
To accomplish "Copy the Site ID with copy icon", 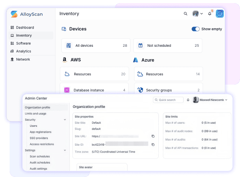I will (x=153, y=145).
